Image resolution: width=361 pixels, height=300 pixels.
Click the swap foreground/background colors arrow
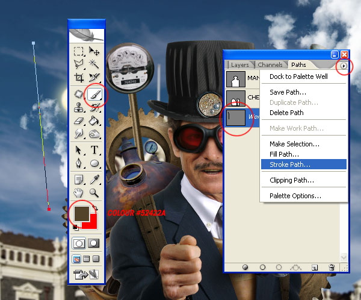(x=95, y=208)
